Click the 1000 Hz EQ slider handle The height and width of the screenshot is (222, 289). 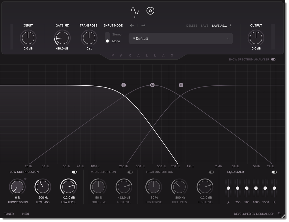pos(256,188)
